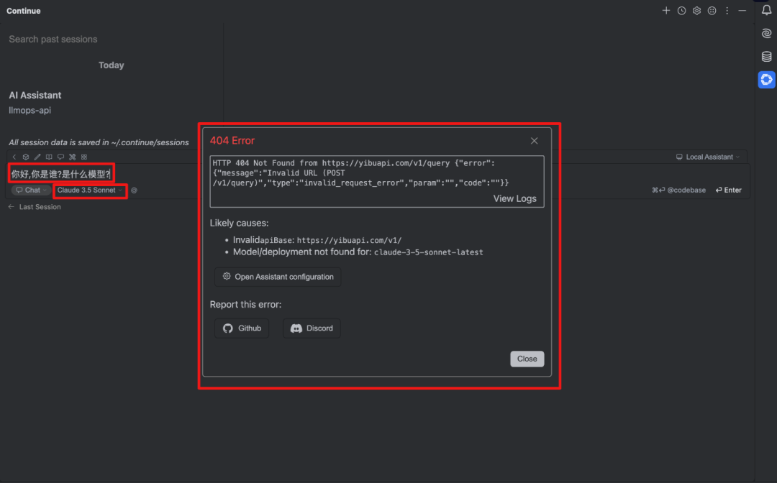The height and width of the screenshot is (483, 777).
Task: Click the circled four-dot grid icon
Action: [x=712, y=10]
